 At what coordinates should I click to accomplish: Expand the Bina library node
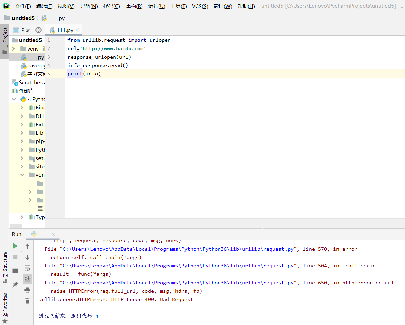click(x=22, y=107)
